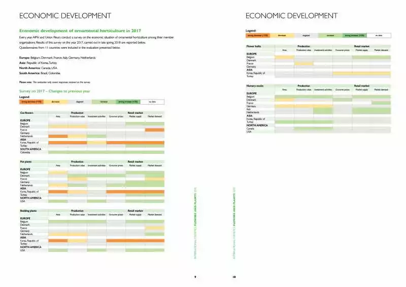Click the left page title 'ECONOMIC DEVELOPMENT'
406x287 pixels.
point(65,16)
